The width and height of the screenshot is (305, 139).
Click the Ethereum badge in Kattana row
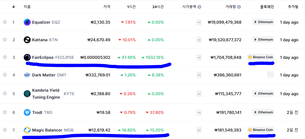click(x=263, y=40)
